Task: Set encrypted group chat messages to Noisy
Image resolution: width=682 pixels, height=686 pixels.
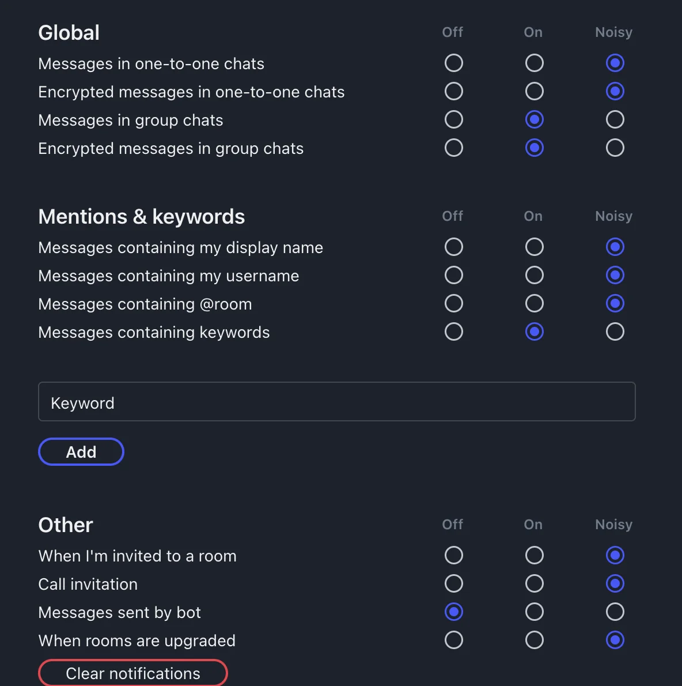Action: point(615,148)
